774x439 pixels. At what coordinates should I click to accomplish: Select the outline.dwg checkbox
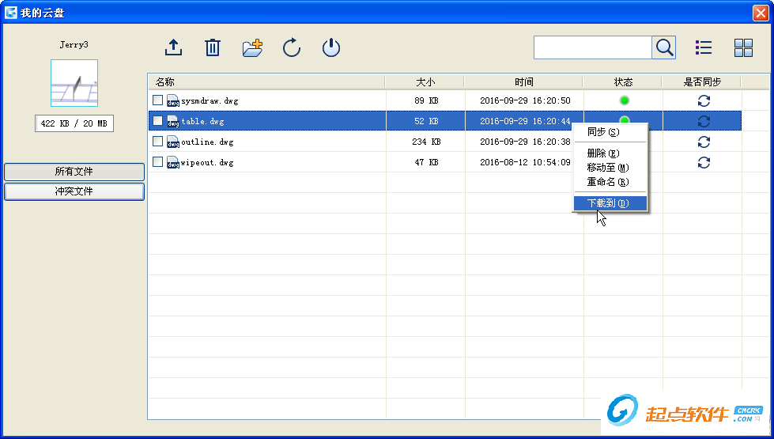[x=158, y=142]
